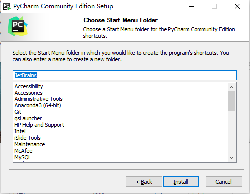Click the JetBrains folder name field
This screenshot has width=250, height=194.
coord(125,75)
